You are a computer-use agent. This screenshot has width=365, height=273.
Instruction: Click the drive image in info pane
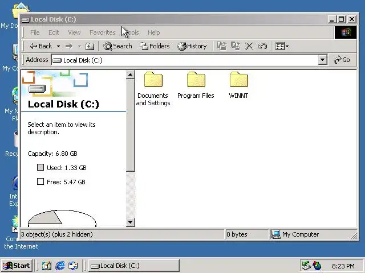point(37,89)
